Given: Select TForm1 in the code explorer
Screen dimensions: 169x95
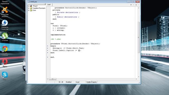Looking at the screenshot, I should click(35, 6).
